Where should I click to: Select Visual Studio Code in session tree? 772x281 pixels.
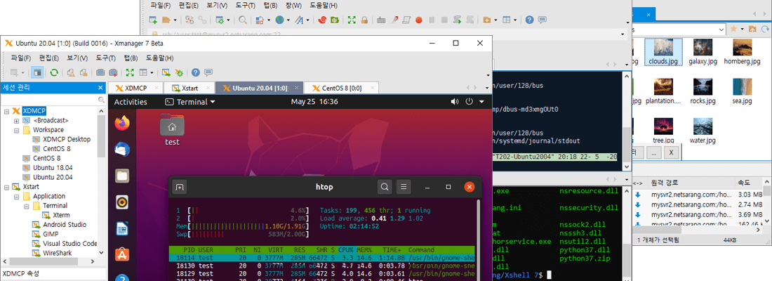[69, 244]
